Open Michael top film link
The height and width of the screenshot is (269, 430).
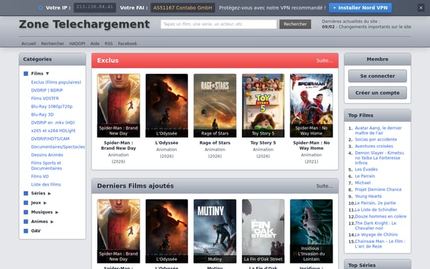(363, 183)
